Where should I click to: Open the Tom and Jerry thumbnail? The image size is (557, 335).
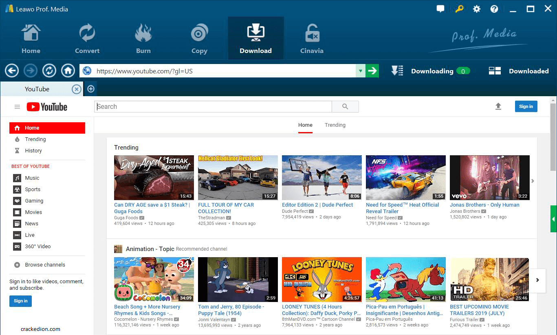238,280
